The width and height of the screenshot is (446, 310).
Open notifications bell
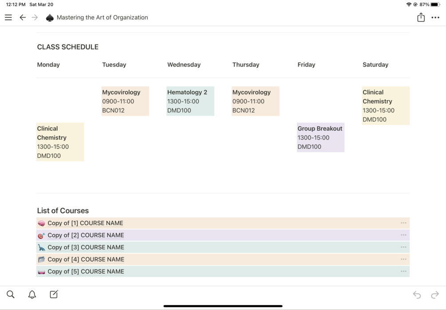[32, 294]
